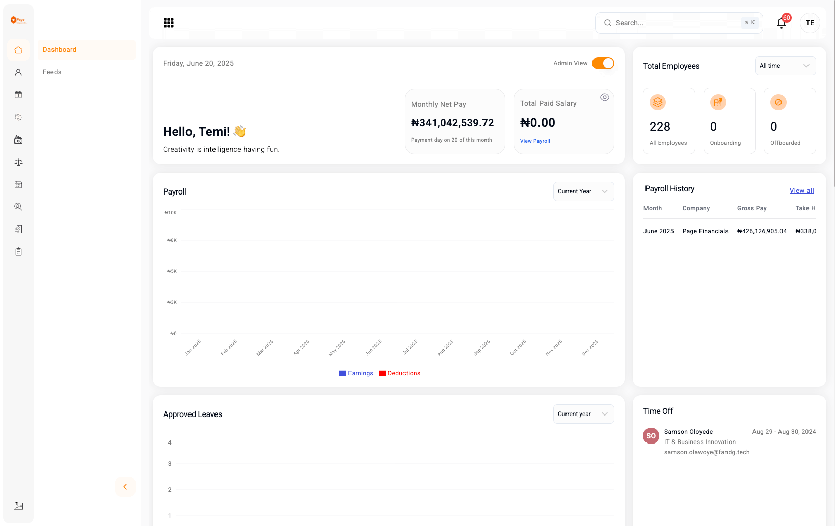
Task: Click the home icon in the sidebar
Action: click(18, 50)
